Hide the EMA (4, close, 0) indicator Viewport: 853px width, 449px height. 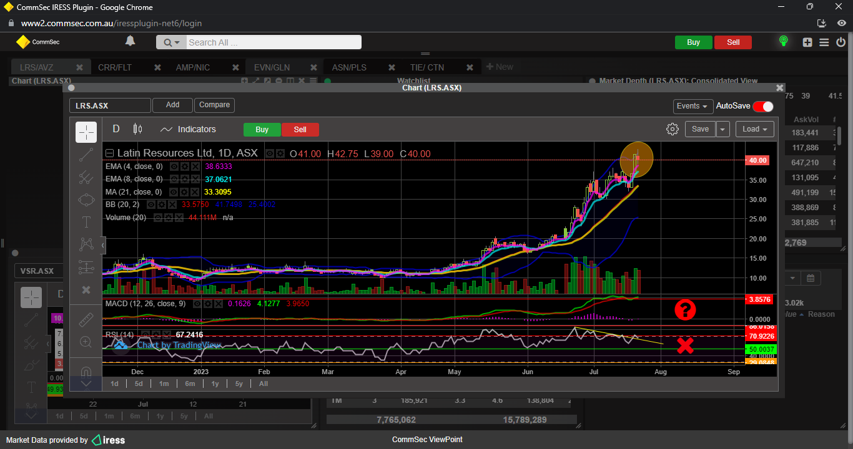(x=174, y=167)
